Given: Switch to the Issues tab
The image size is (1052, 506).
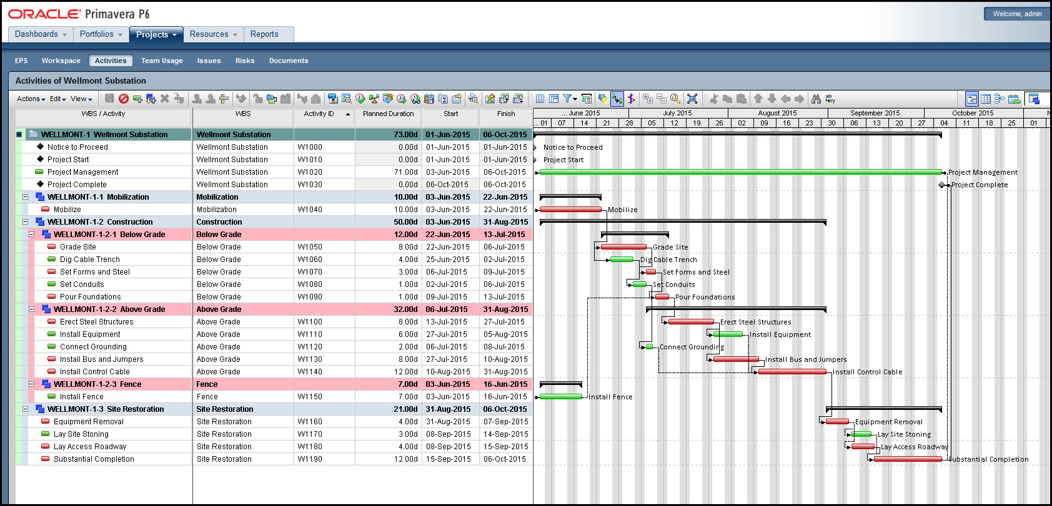Looking at the screenshot, I should tap(209, 61).
